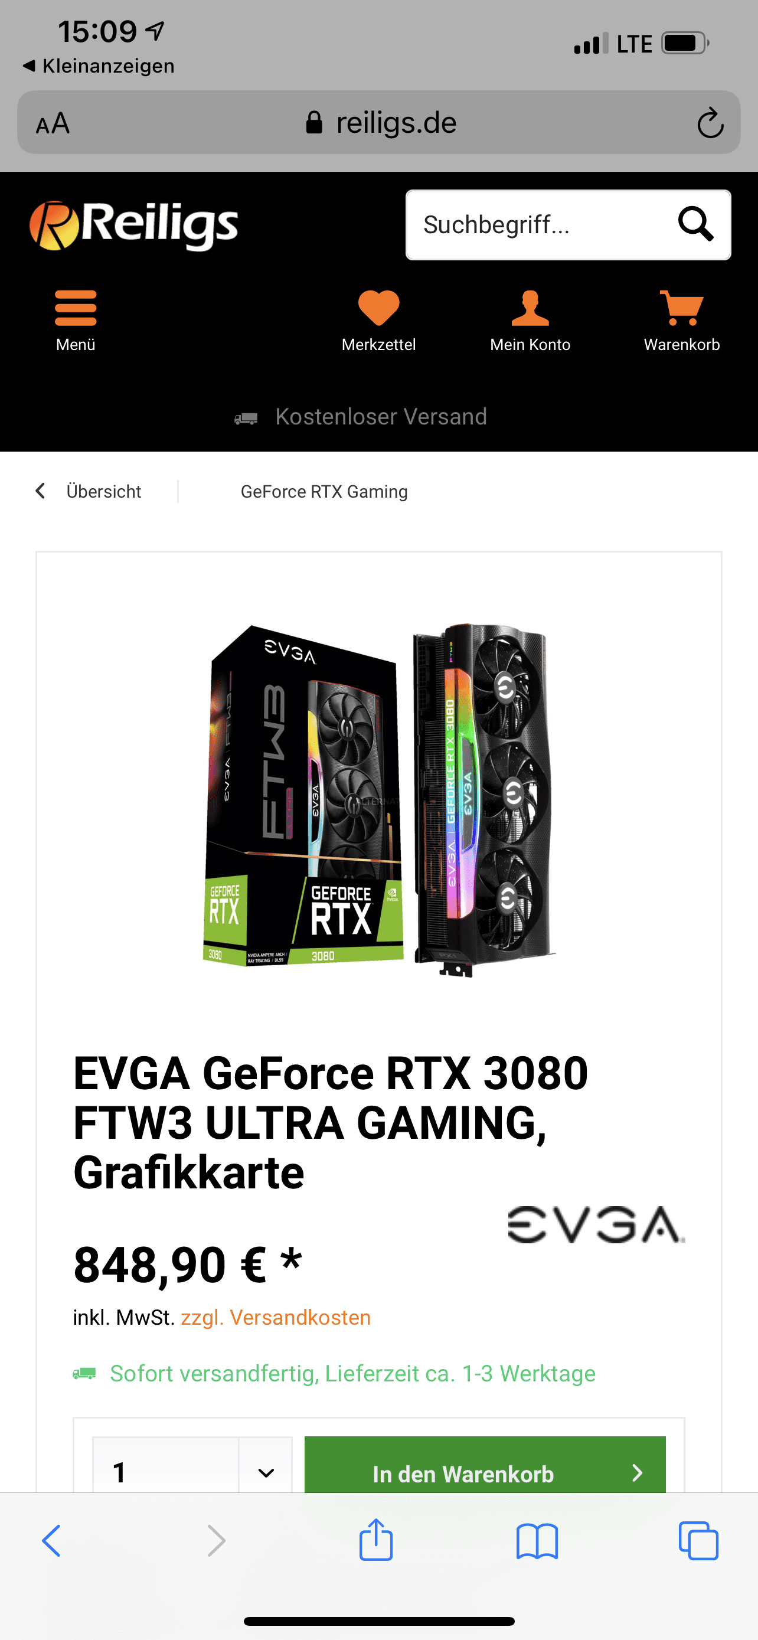
Task: Expand the quantity dropdown
Action: pos(266,1471)
